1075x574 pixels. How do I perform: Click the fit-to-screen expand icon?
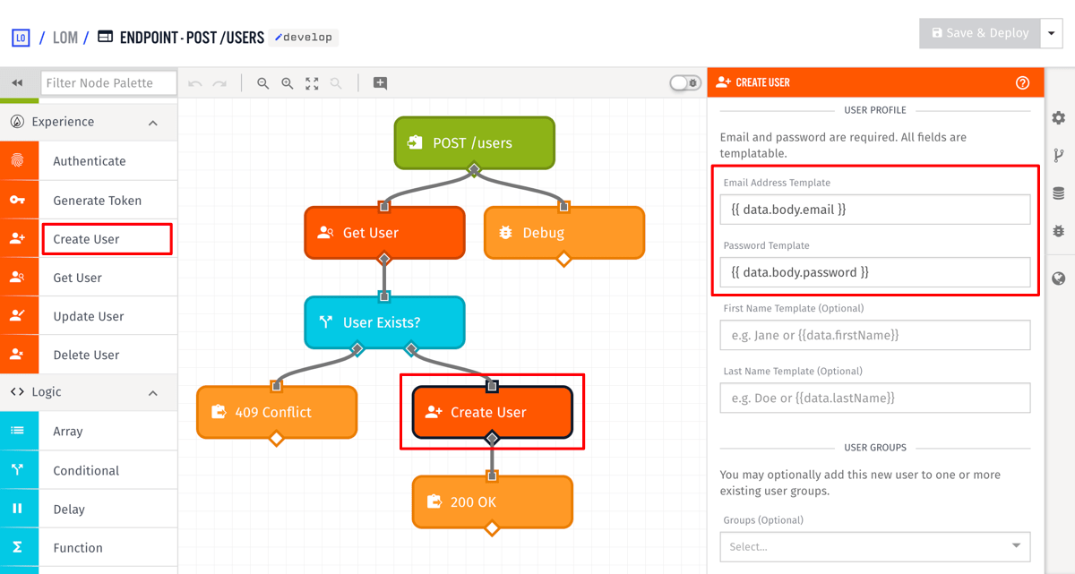click(x=312, y=83)
